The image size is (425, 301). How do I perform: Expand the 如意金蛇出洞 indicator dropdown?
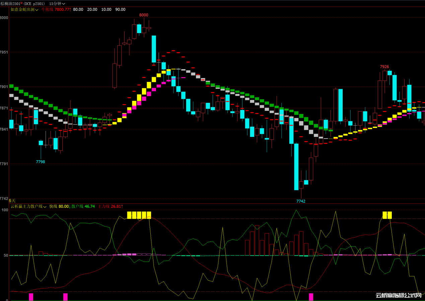[24, 9]
